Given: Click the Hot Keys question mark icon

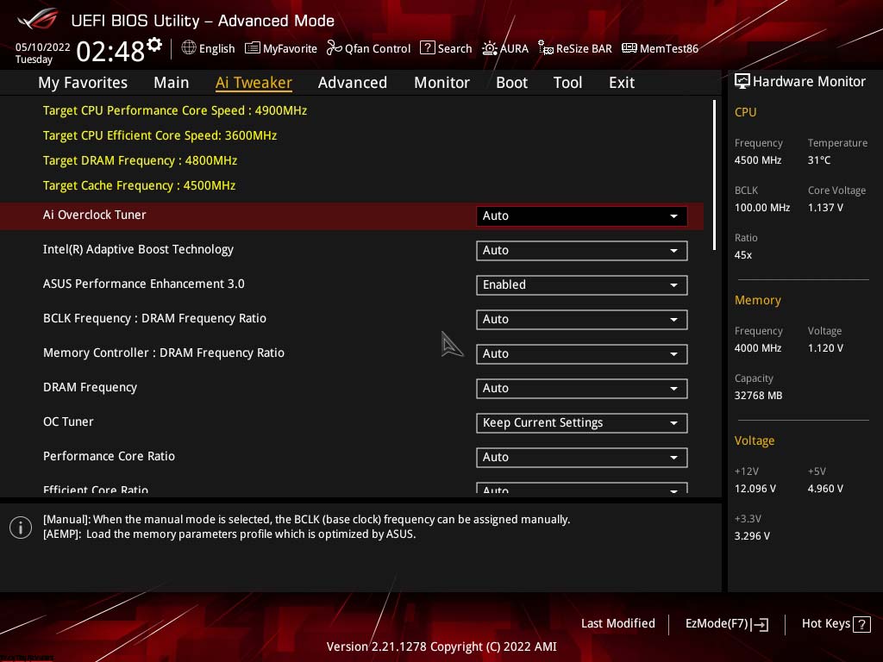Looking at the screenshot, I should pos(861,624).
